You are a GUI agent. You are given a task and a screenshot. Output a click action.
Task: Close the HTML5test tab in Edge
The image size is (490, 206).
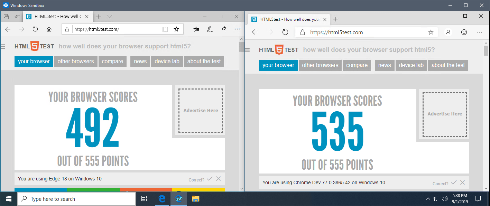[87, 17]
